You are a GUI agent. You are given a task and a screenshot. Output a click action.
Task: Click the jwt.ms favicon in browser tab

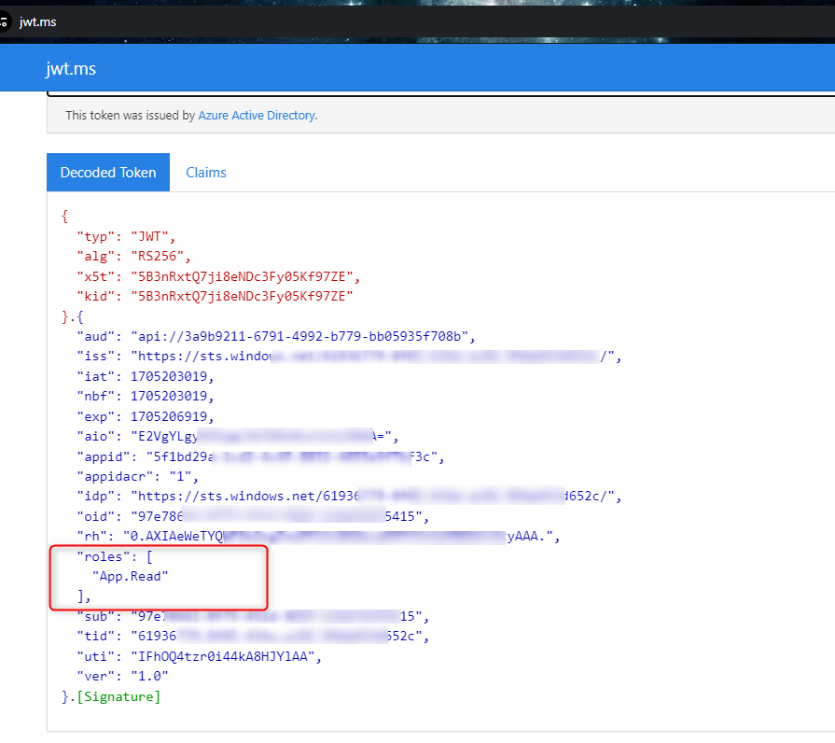(x=4, y=21)
